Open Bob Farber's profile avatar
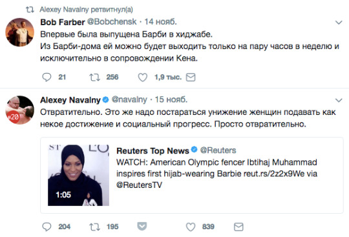Image resolution: width=349 pixels, height=237 pixels. click(20, 32)
